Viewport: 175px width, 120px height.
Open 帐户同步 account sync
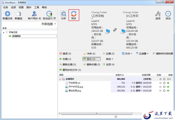pos(34,15)
